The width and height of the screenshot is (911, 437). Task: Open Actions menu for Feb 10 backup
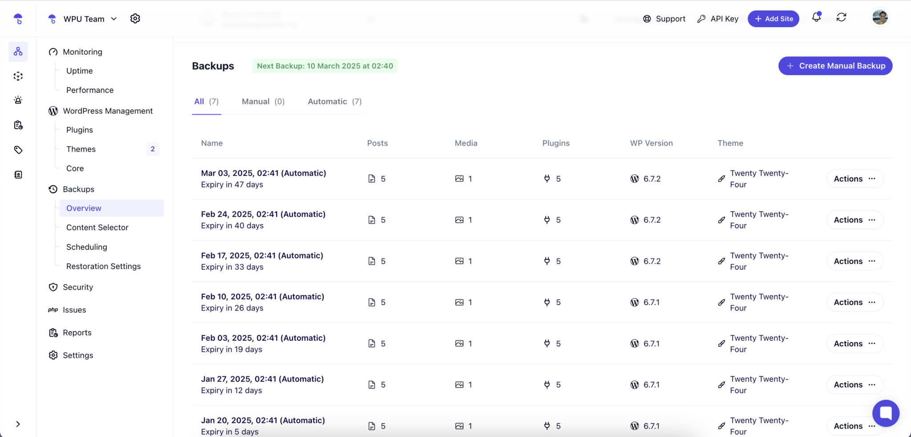(855, 302)
